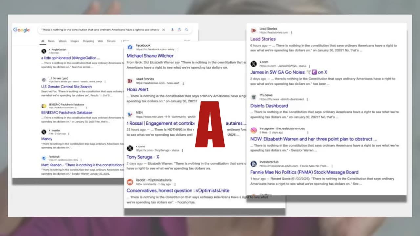Image resolution: width=420 pixels, height=236 pixels.
Task: Open 'U.S. Senate: Central Site Search' link
Action: pyautogui.click(x=66, y=87)
